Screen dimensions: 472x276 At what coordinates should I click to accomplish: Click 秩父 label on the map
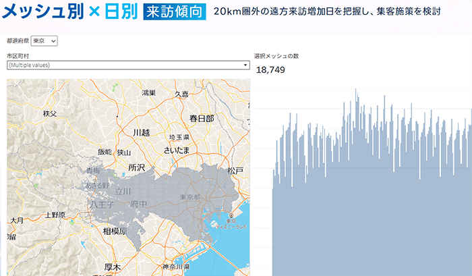pos(50,113)
